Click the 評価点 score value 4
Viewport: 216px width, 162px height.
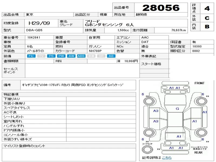(207, 8)
